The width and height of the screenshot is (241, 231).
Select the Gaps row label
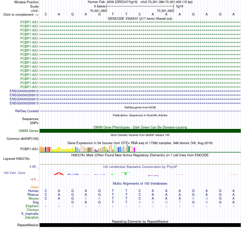point(35,187)
